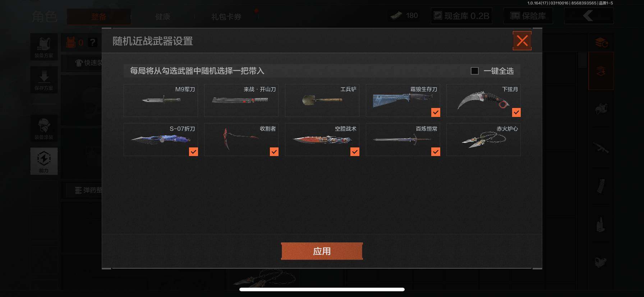
Task: Open the 能力 lightning hexagon icon
Action: (x=44, y=161)
